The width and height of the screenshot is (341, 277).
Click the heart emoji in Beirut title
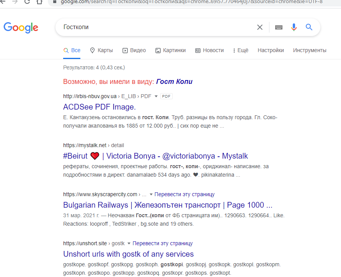click(95, 156)
